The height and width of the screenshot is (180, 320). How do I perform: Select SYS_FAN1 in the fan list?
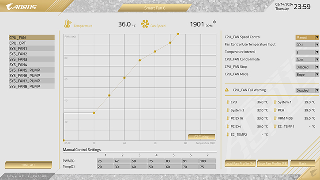pyautogui.click(x=32, y=48)
